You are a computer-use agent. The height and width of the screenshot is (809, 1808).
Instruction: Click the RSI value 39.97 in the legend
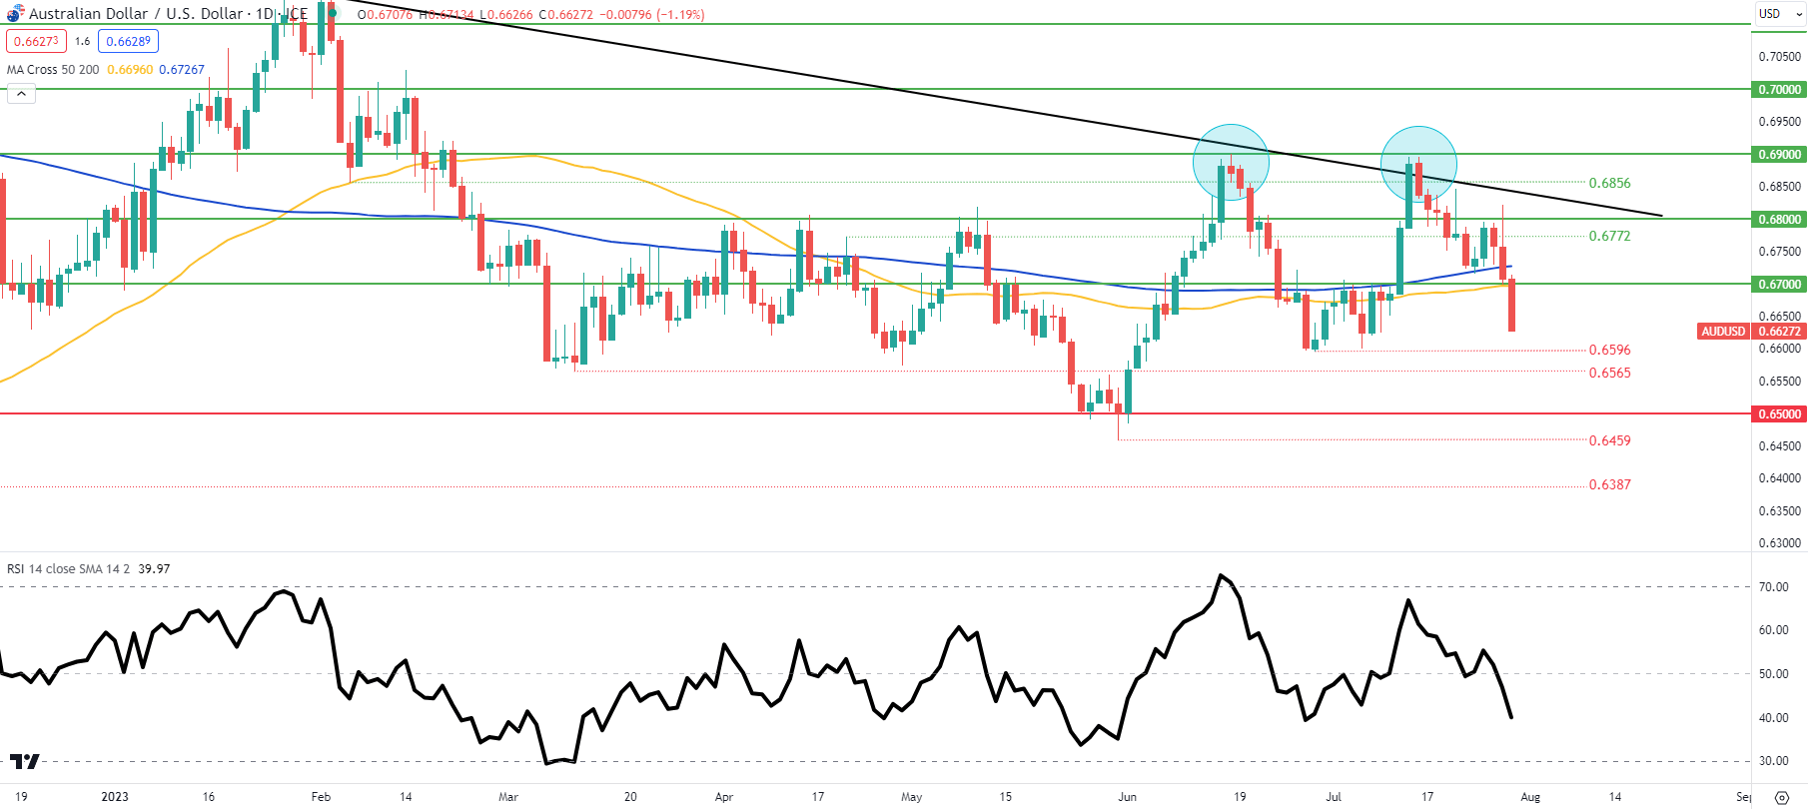[154, 569]
